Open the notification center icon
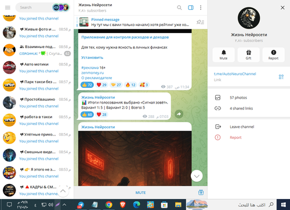The height and width of the screenshot is (210, 290). [x=9, y=205]
